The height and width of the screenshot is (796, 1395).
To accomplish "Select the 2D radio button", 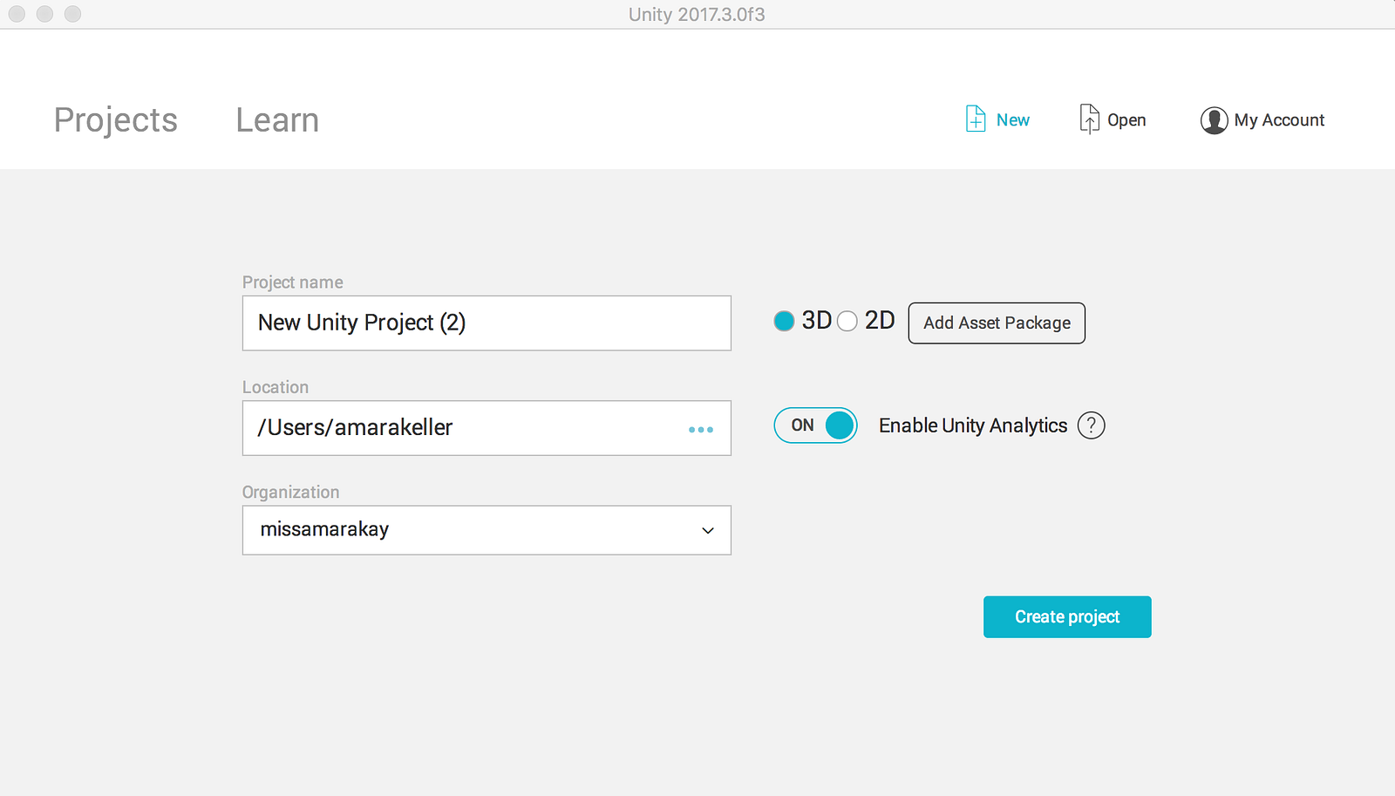I will [x=847, y=321].
